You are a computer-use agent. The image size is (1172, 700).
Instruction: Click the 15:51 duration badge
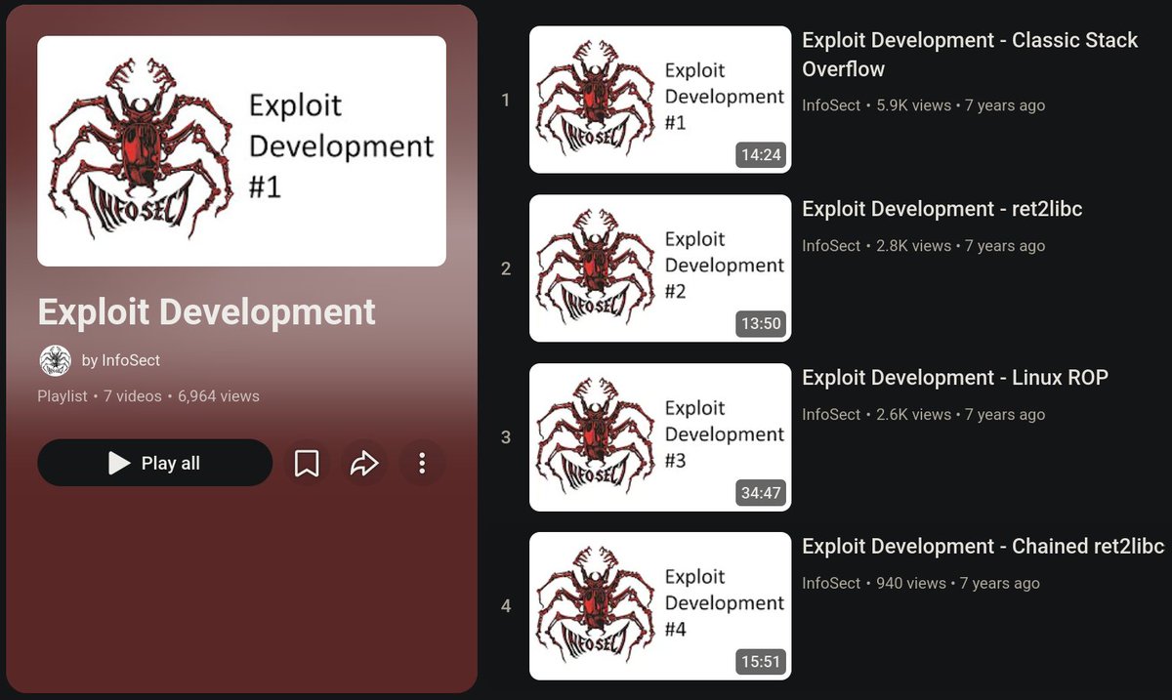(x=761, y=662)
